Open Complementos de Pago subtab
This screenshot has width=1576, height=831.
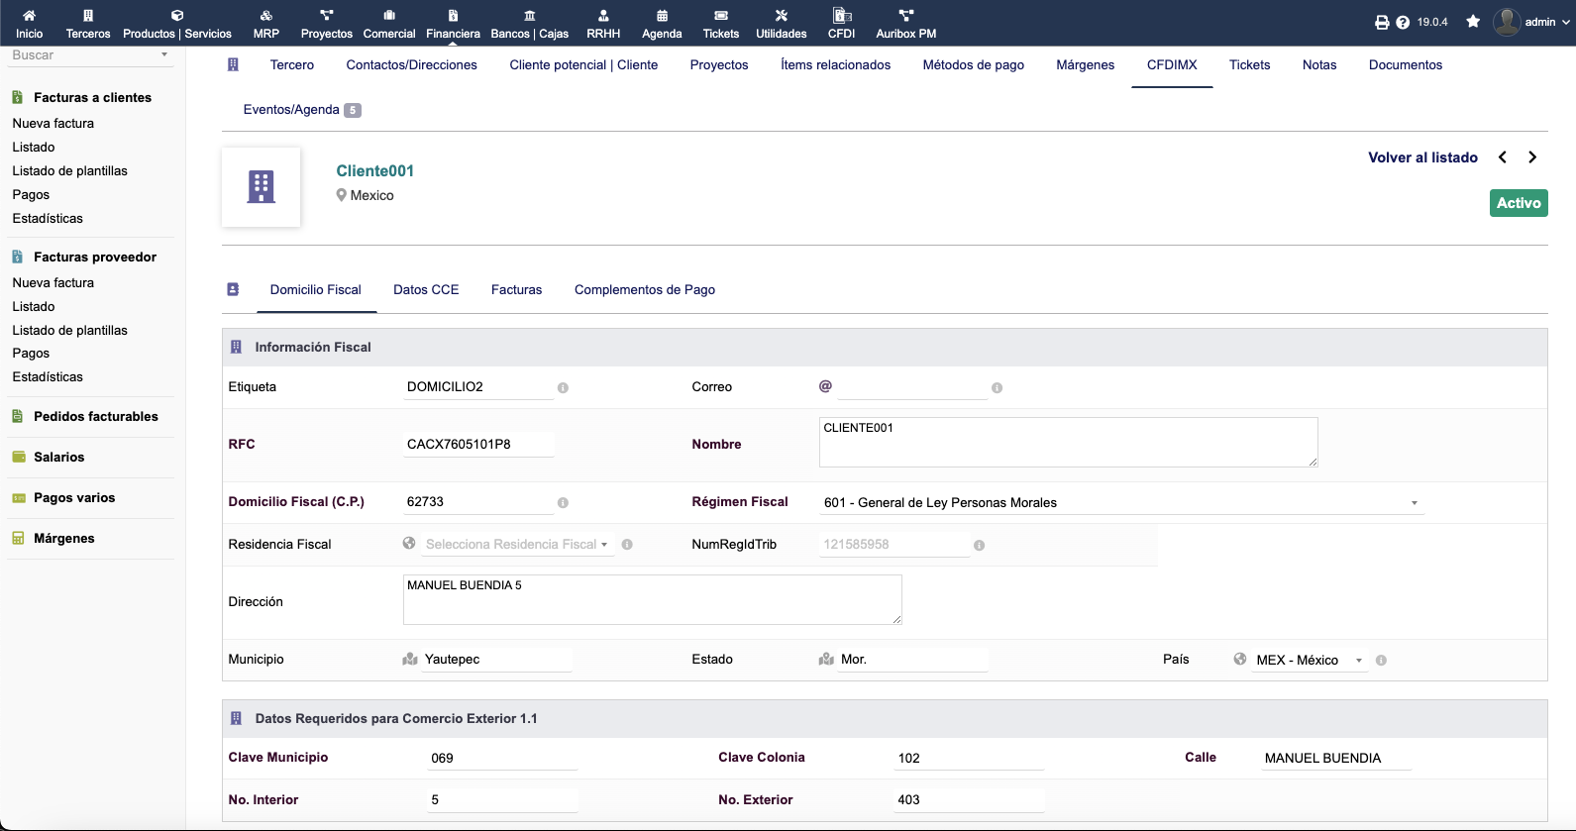[645, 290]
